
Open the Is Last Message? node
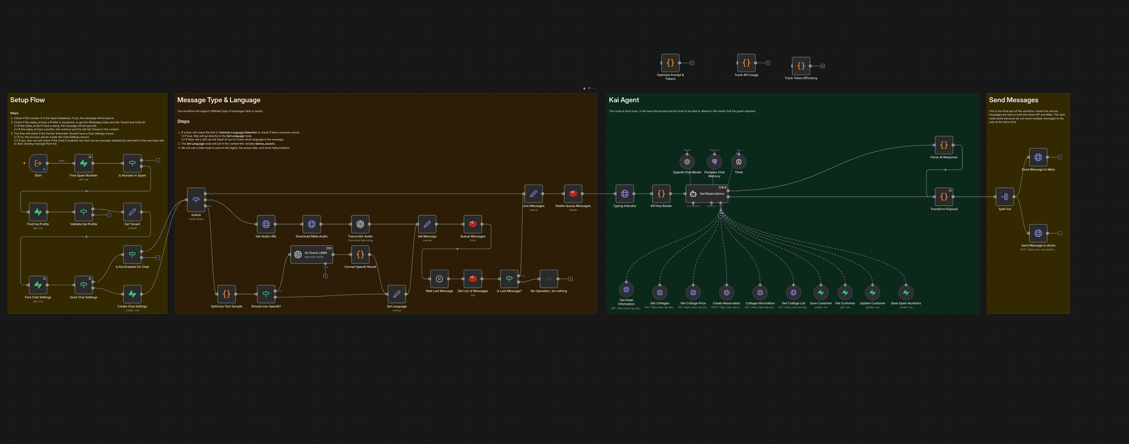[x=509, y=279]
